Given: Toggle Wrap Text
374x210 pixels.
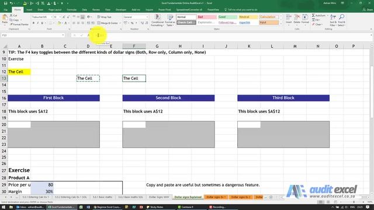Looking at the screenshot, I should (x=104, y=17).
